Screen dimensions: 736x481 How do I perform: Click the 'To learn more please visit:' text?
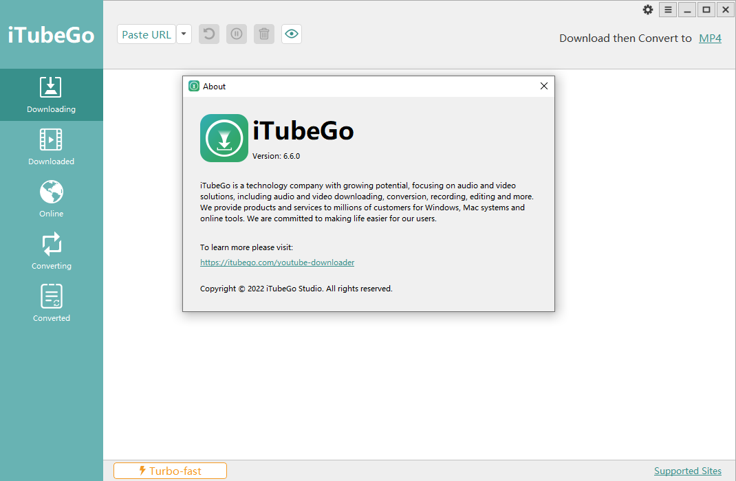246,247
